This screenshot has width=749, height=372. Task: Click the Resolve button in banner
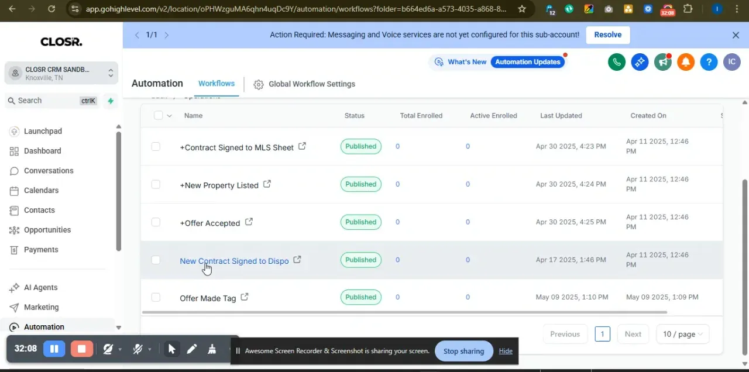(608, 35)
